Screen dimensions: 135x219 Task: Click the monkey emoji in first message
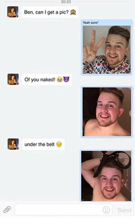(73, 12)
